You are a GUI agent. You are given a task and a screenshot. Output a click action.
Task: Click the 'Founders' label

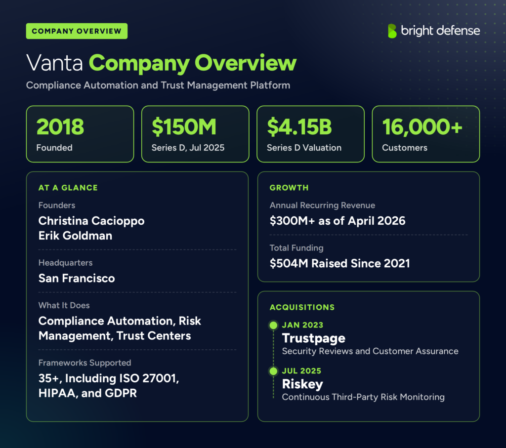pos(57,205)
